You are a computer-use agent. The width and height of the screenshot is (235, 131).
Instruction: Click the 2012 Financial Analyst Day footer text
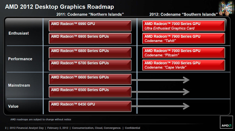26,128
